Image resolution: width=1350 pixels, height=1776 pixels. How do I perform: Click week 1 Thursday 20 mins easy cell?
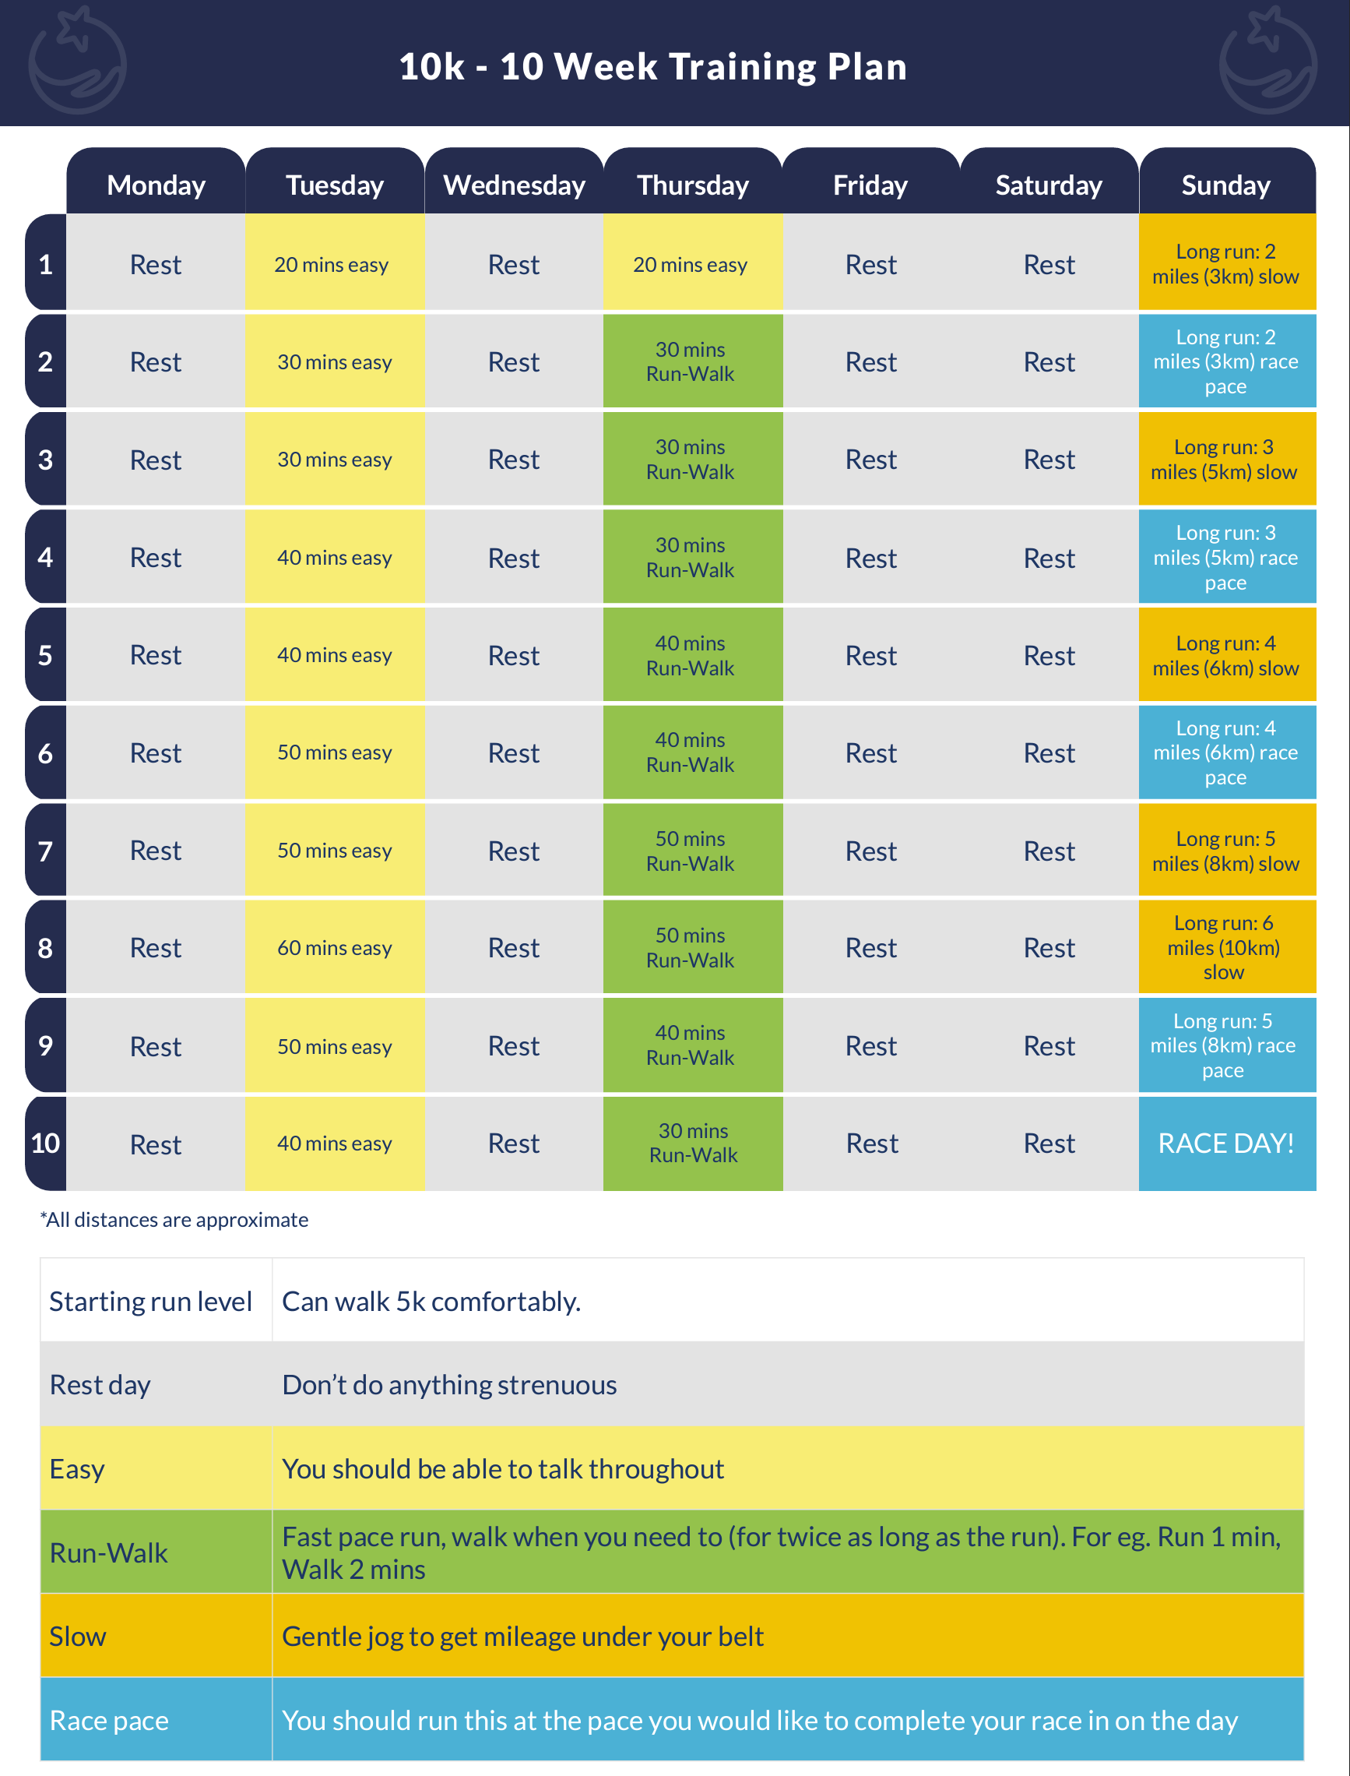tap(691, 264)
